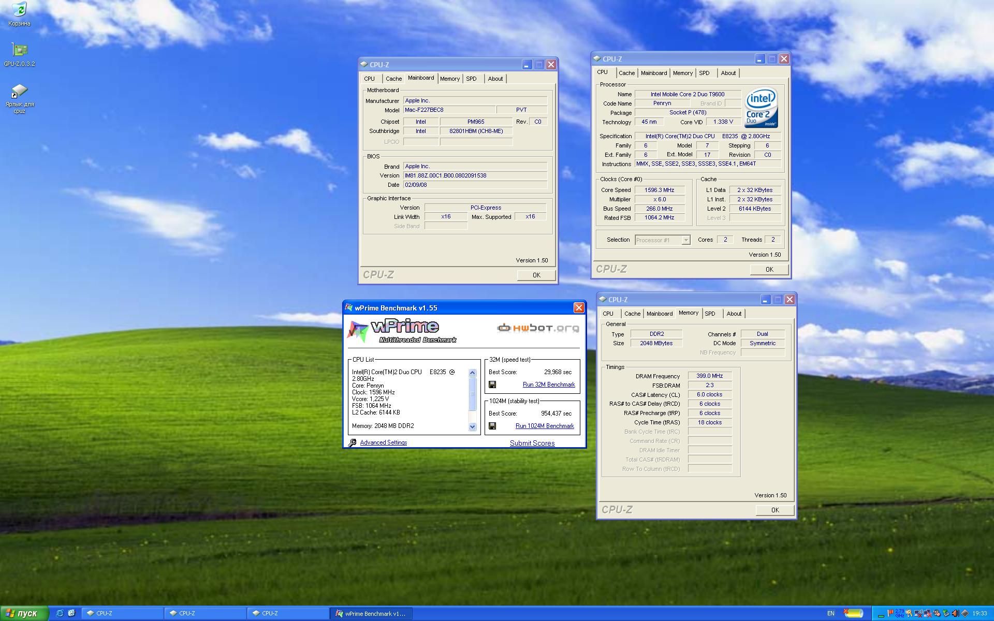Click the second quick launch icon next to Internet Explorer

(x=71, y=613)
